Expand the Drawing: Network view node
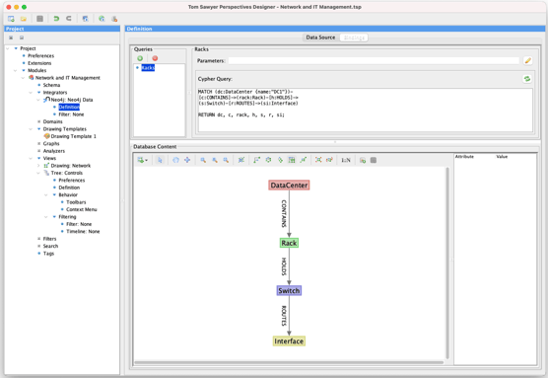Image resolution: width=548 pixels, height=378 pixels. pyautogui.click(x=38, y=166)
